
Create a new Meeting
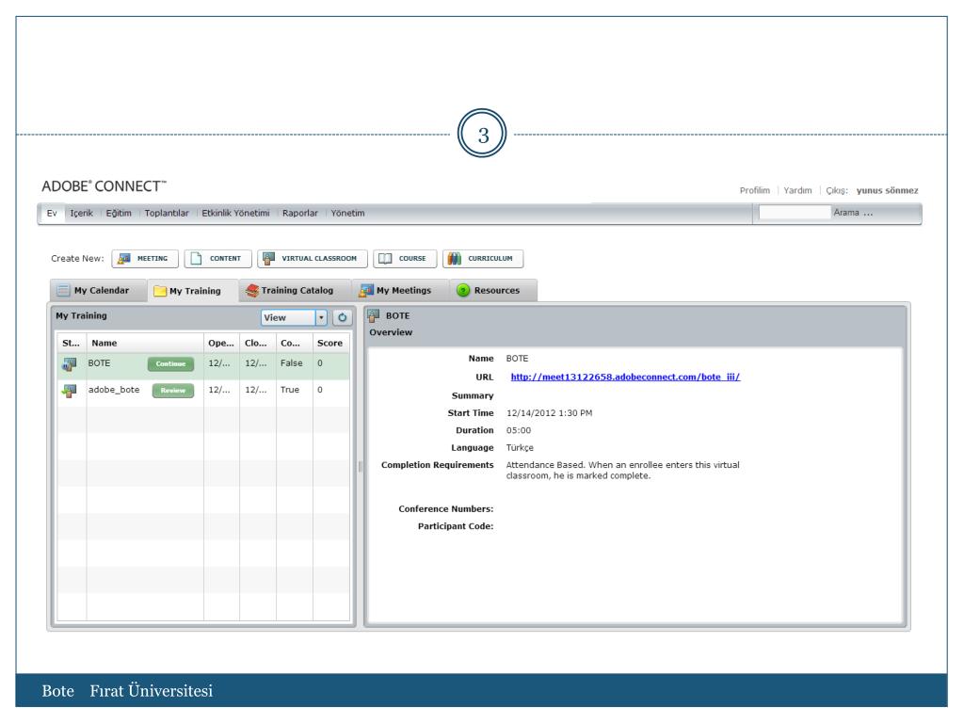click(x=145, y=259)
